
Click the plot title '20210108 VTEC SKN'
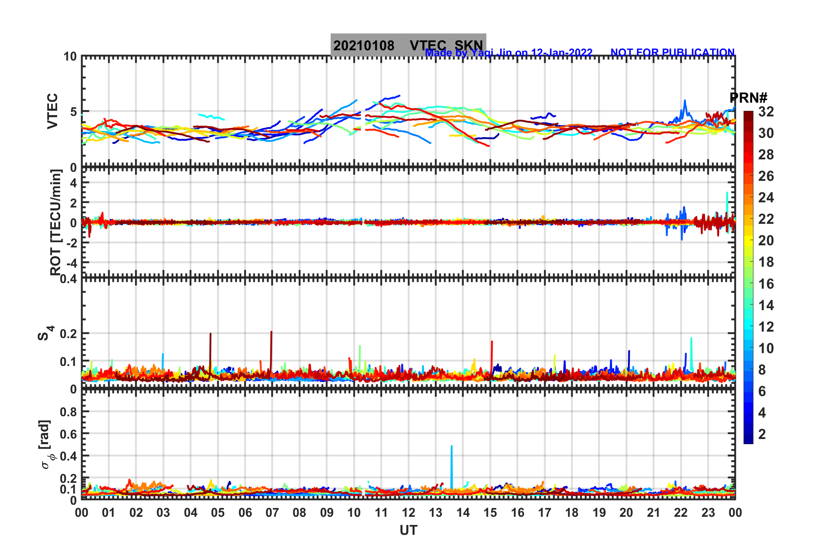point(408,45)
